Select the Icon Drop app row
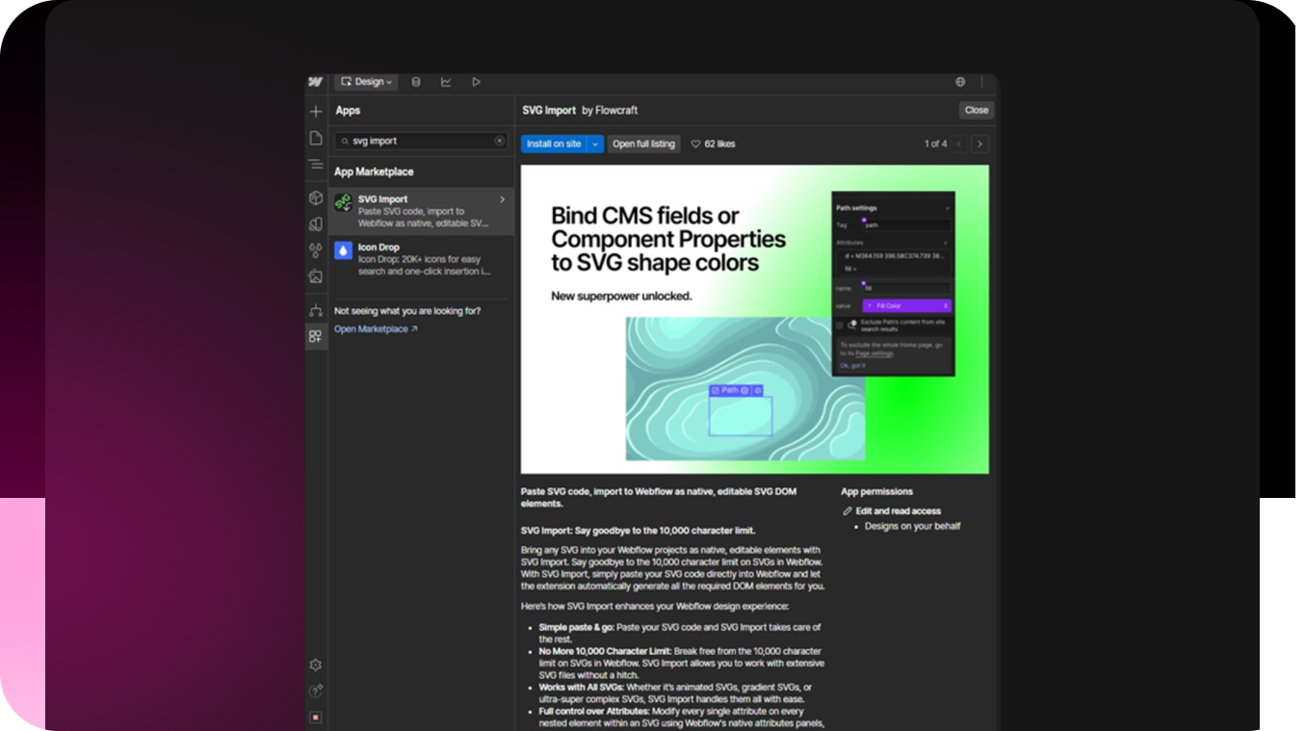Image resolution: width=1305 pixels, height=731 pixels. [x=421, y=259]
